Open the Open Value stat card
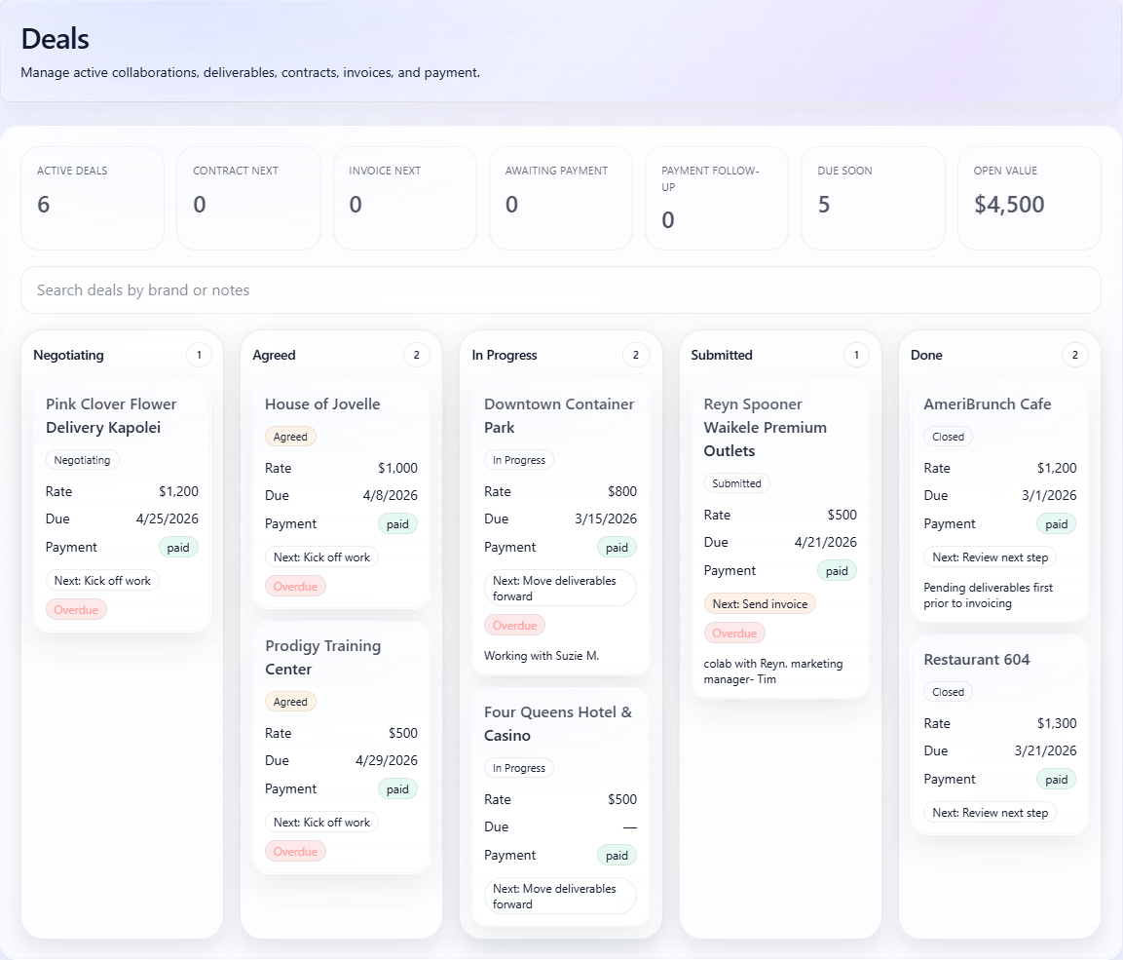 pos(1029,199)
